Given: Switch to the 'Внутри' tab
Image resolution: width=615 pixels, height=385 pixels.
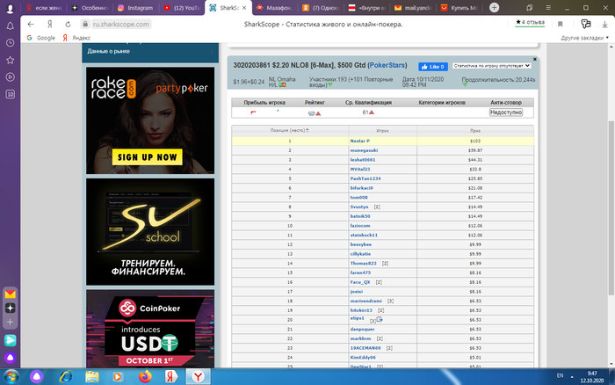Looking at the screenshot, I should [x=367, y=8].
